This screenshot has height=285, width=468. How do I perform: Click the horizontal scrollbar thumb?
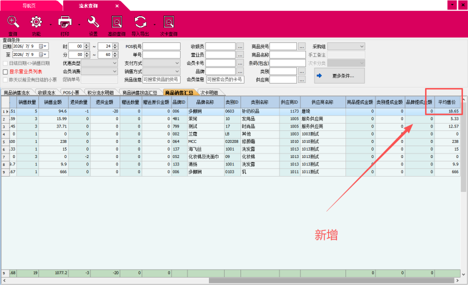coord(331,280)
